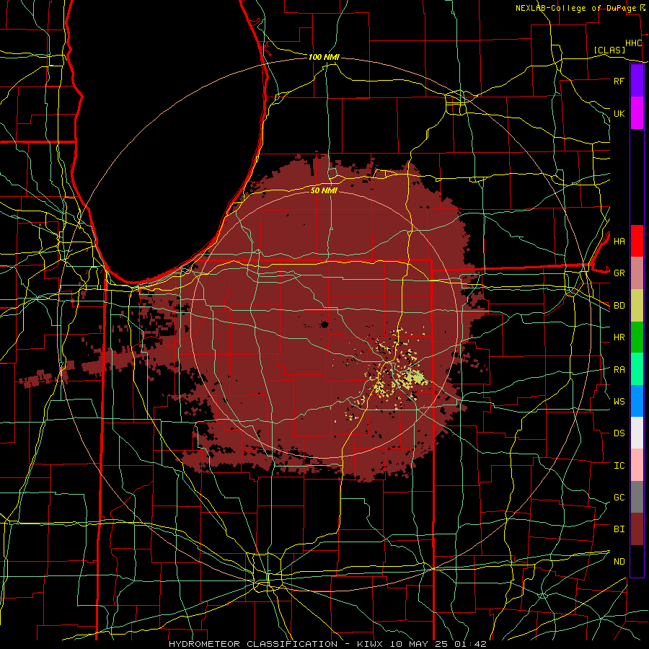Select the red HA legend swatch

click(x=637, y=241)
